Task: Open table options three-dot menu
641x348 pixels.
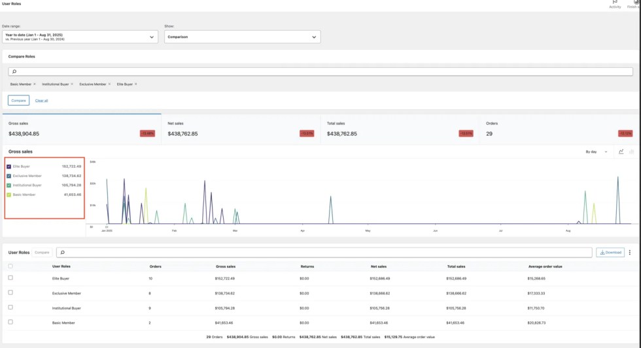Action: pyautogui.click(x=629, y=253)
